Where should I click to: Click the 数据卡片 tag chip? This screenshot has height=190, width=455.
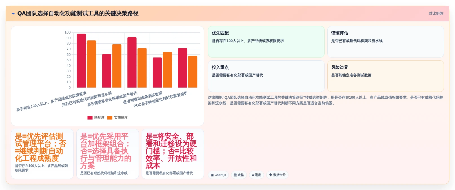pyautogui.click(x=277, y=175)
